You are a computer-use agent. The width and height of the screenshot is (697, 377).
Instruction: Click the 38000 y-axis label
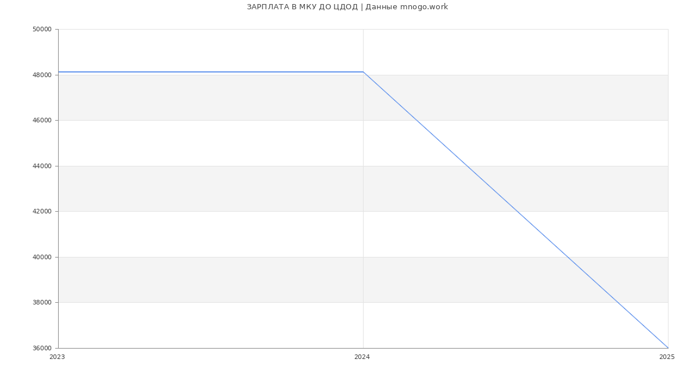(x=42, y=303)
